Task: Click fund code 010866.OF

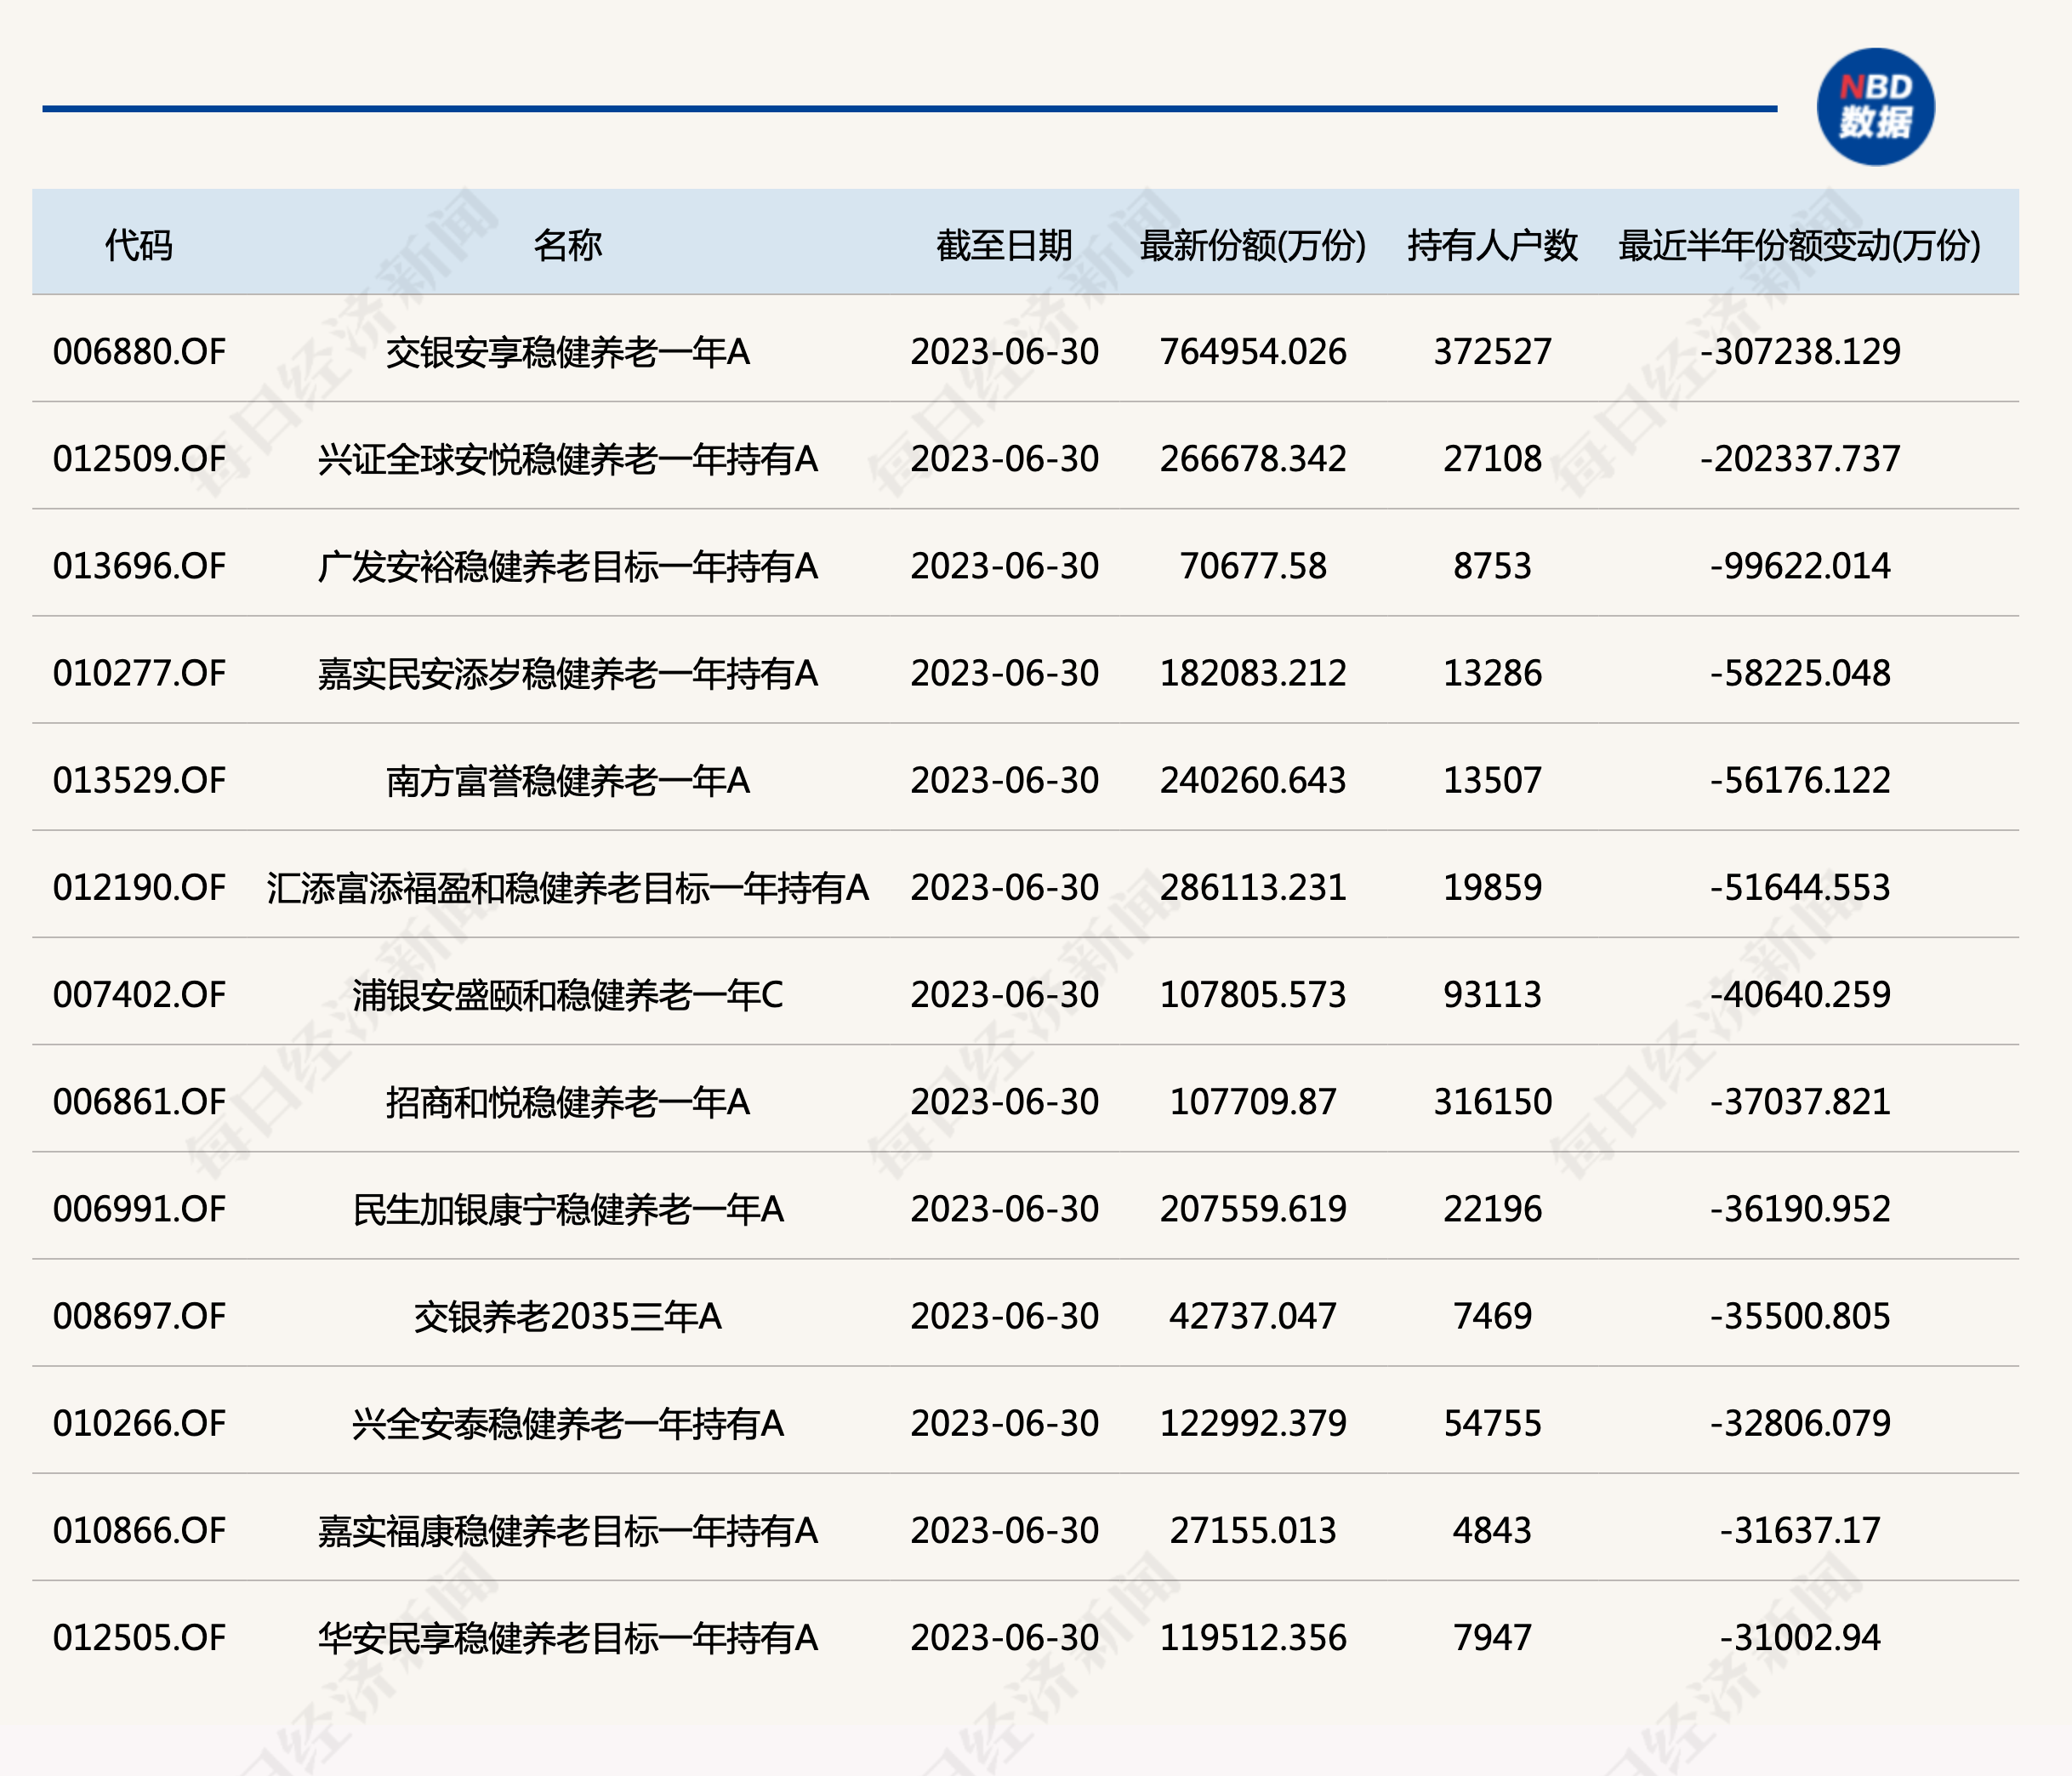Action: [139, 1530]
